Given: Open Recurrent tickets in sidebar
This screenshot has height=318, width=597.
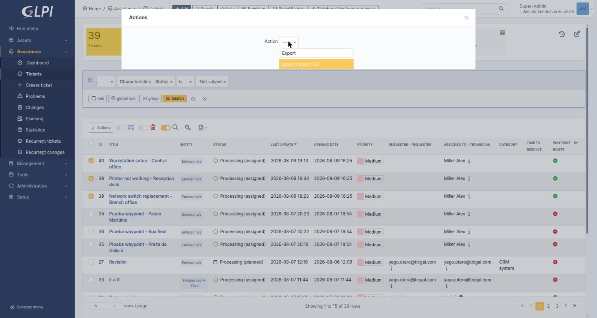Looking at the screenshot, I should click(43, 141).
